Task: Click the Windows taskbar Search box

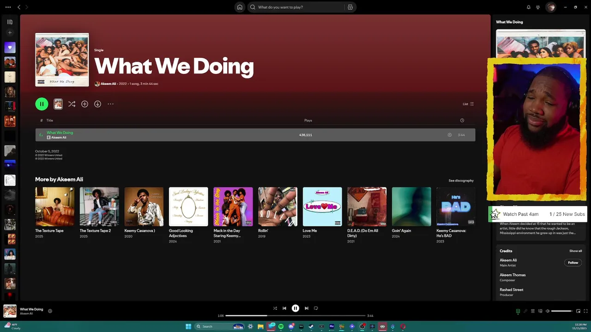Action: tap(219, 326)
